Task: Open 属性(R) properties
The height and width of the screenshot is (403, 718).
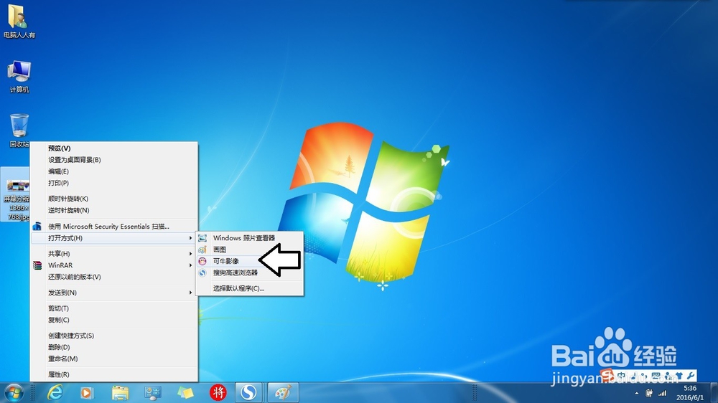Action: (114, 374)
